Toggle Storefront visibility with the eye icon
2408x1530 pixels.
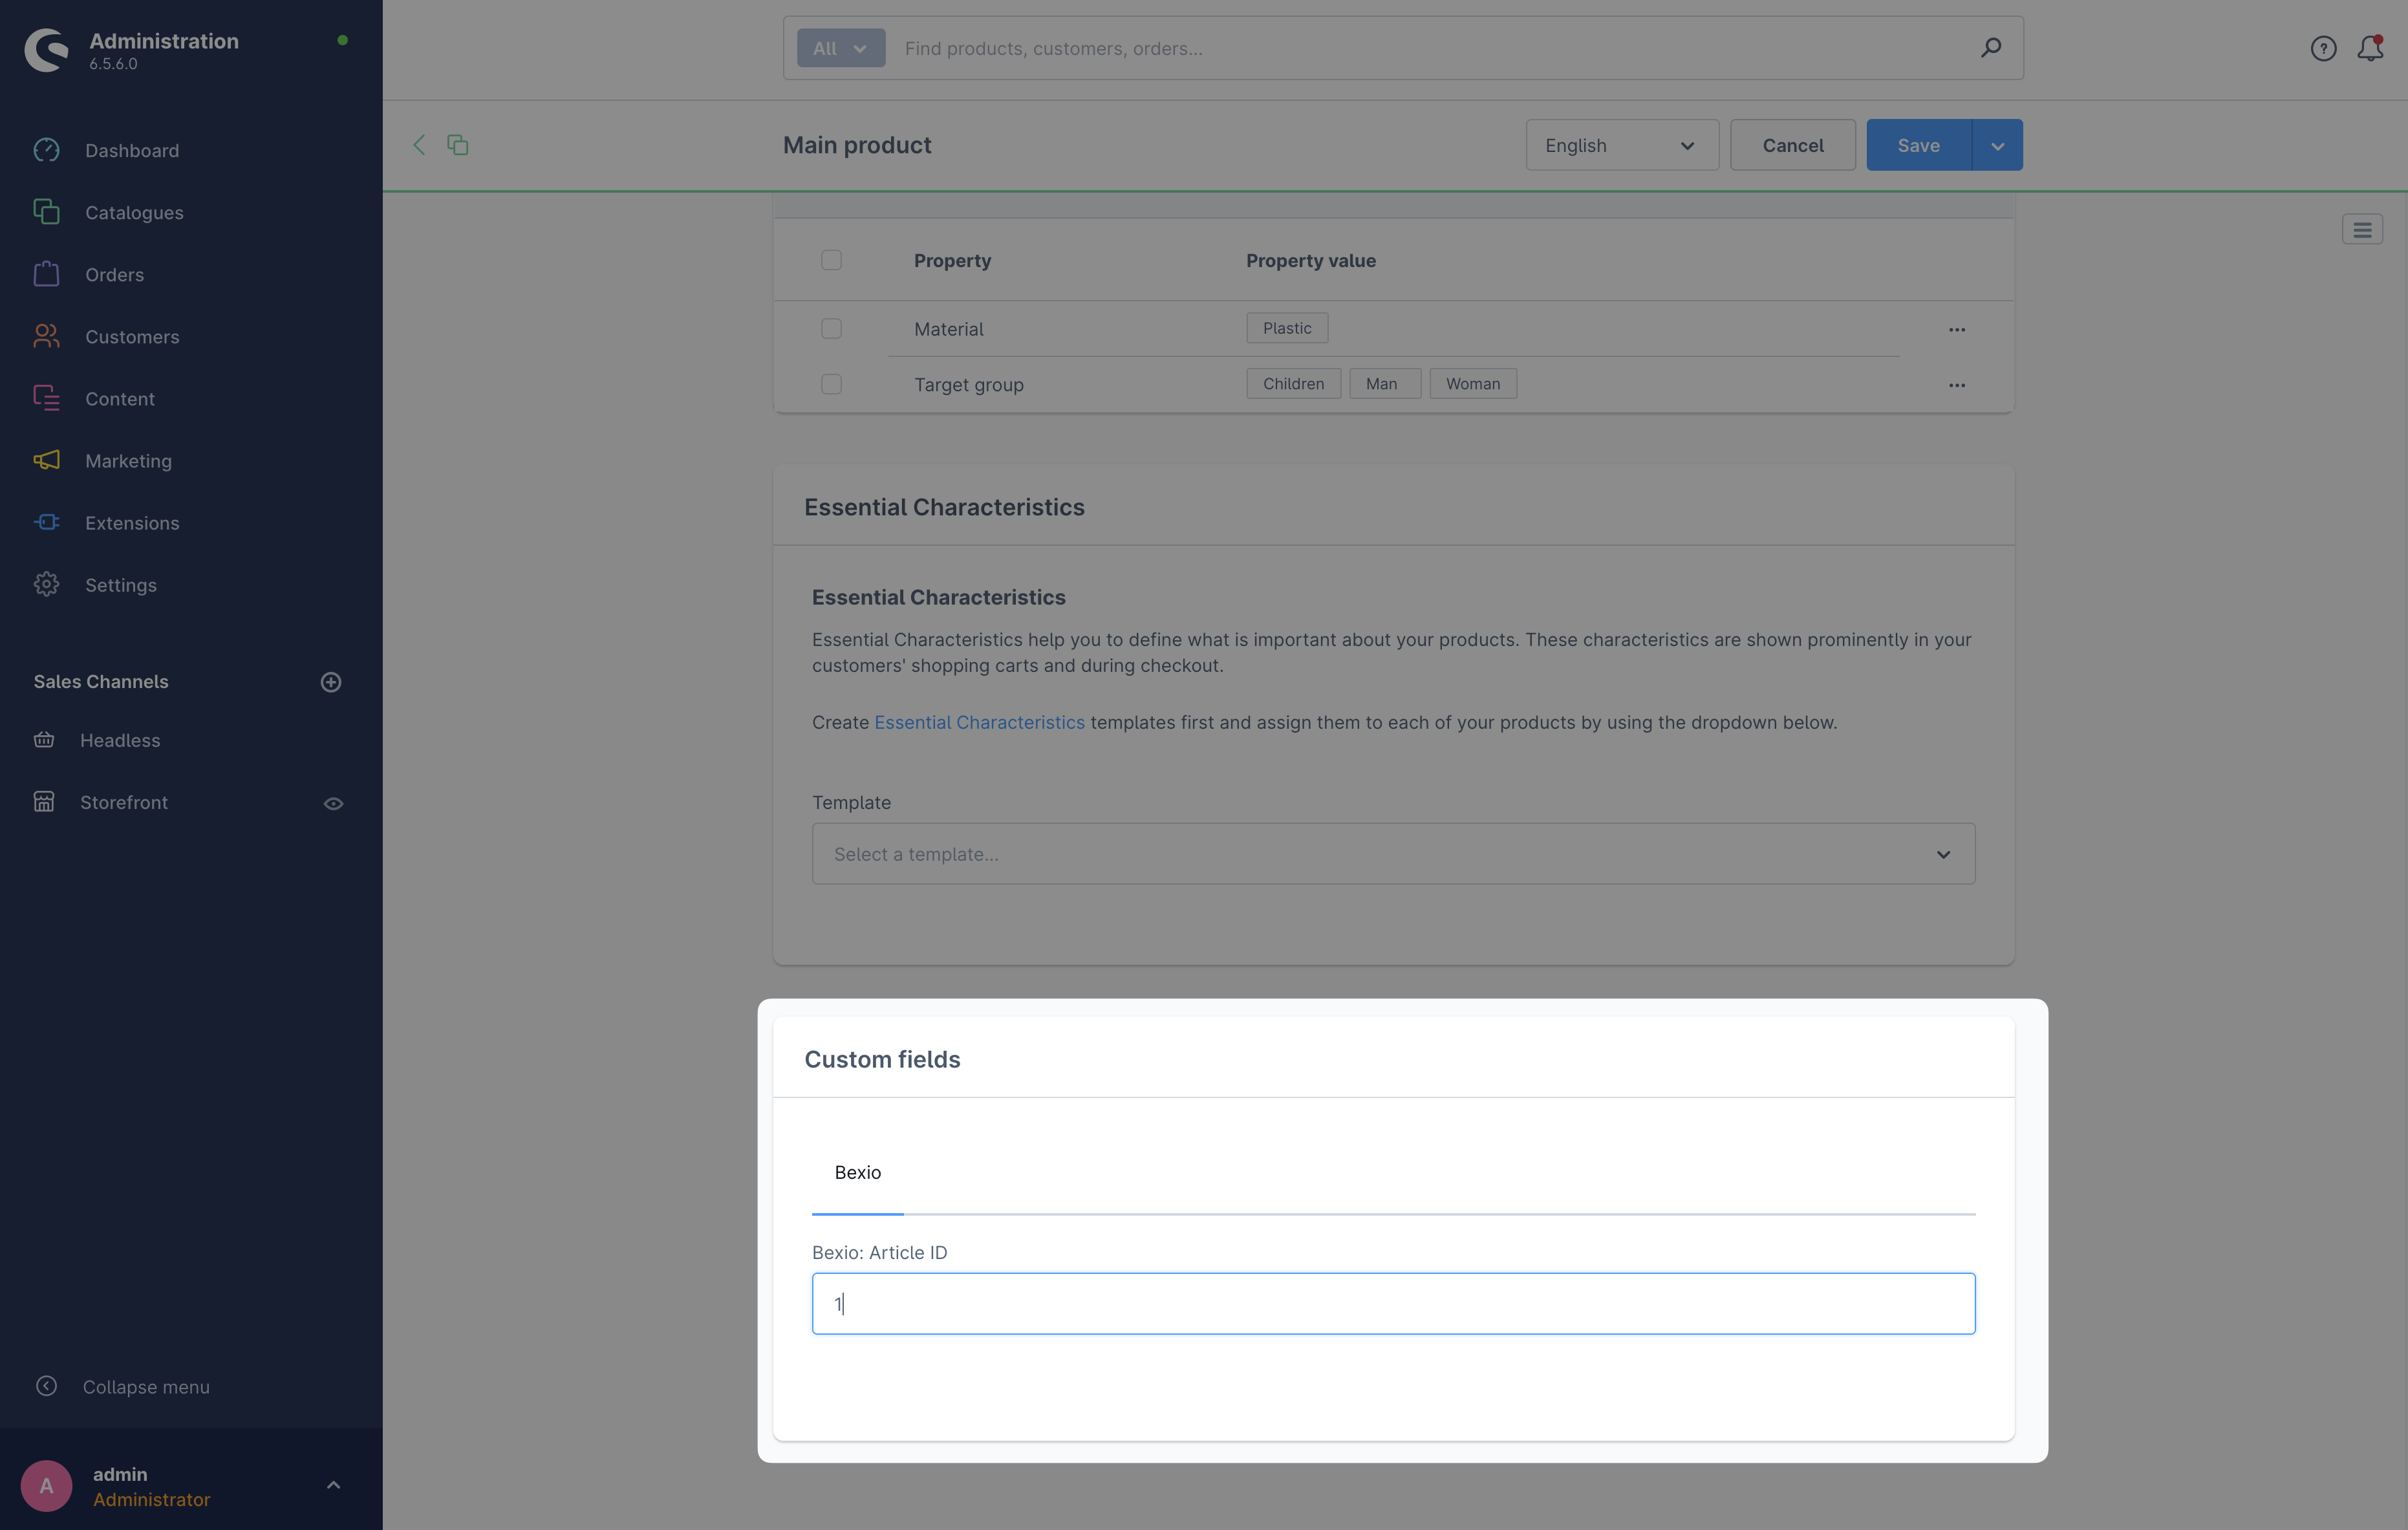[333, 802]
